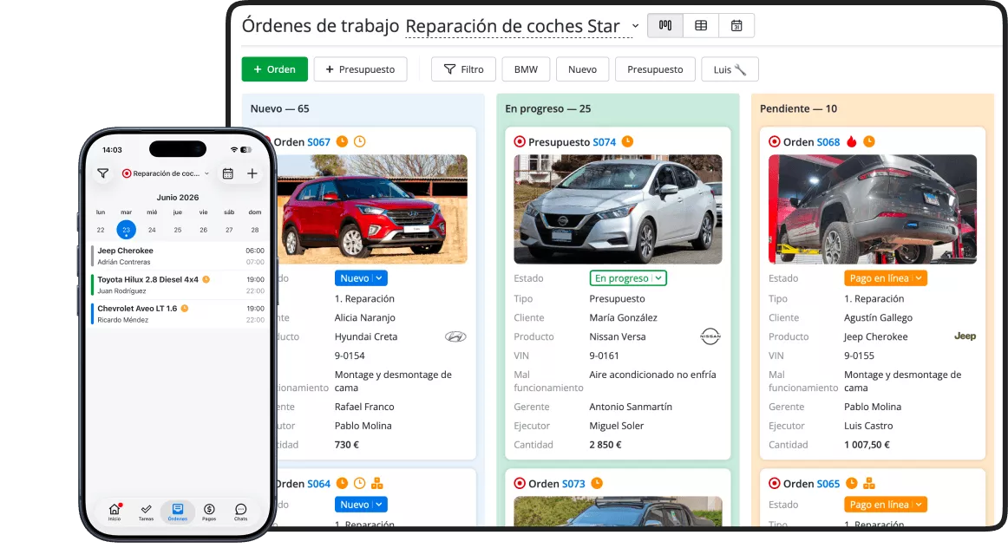Click the boxes icon on order S065
The image size is (1008, 548).
point(869,483)
